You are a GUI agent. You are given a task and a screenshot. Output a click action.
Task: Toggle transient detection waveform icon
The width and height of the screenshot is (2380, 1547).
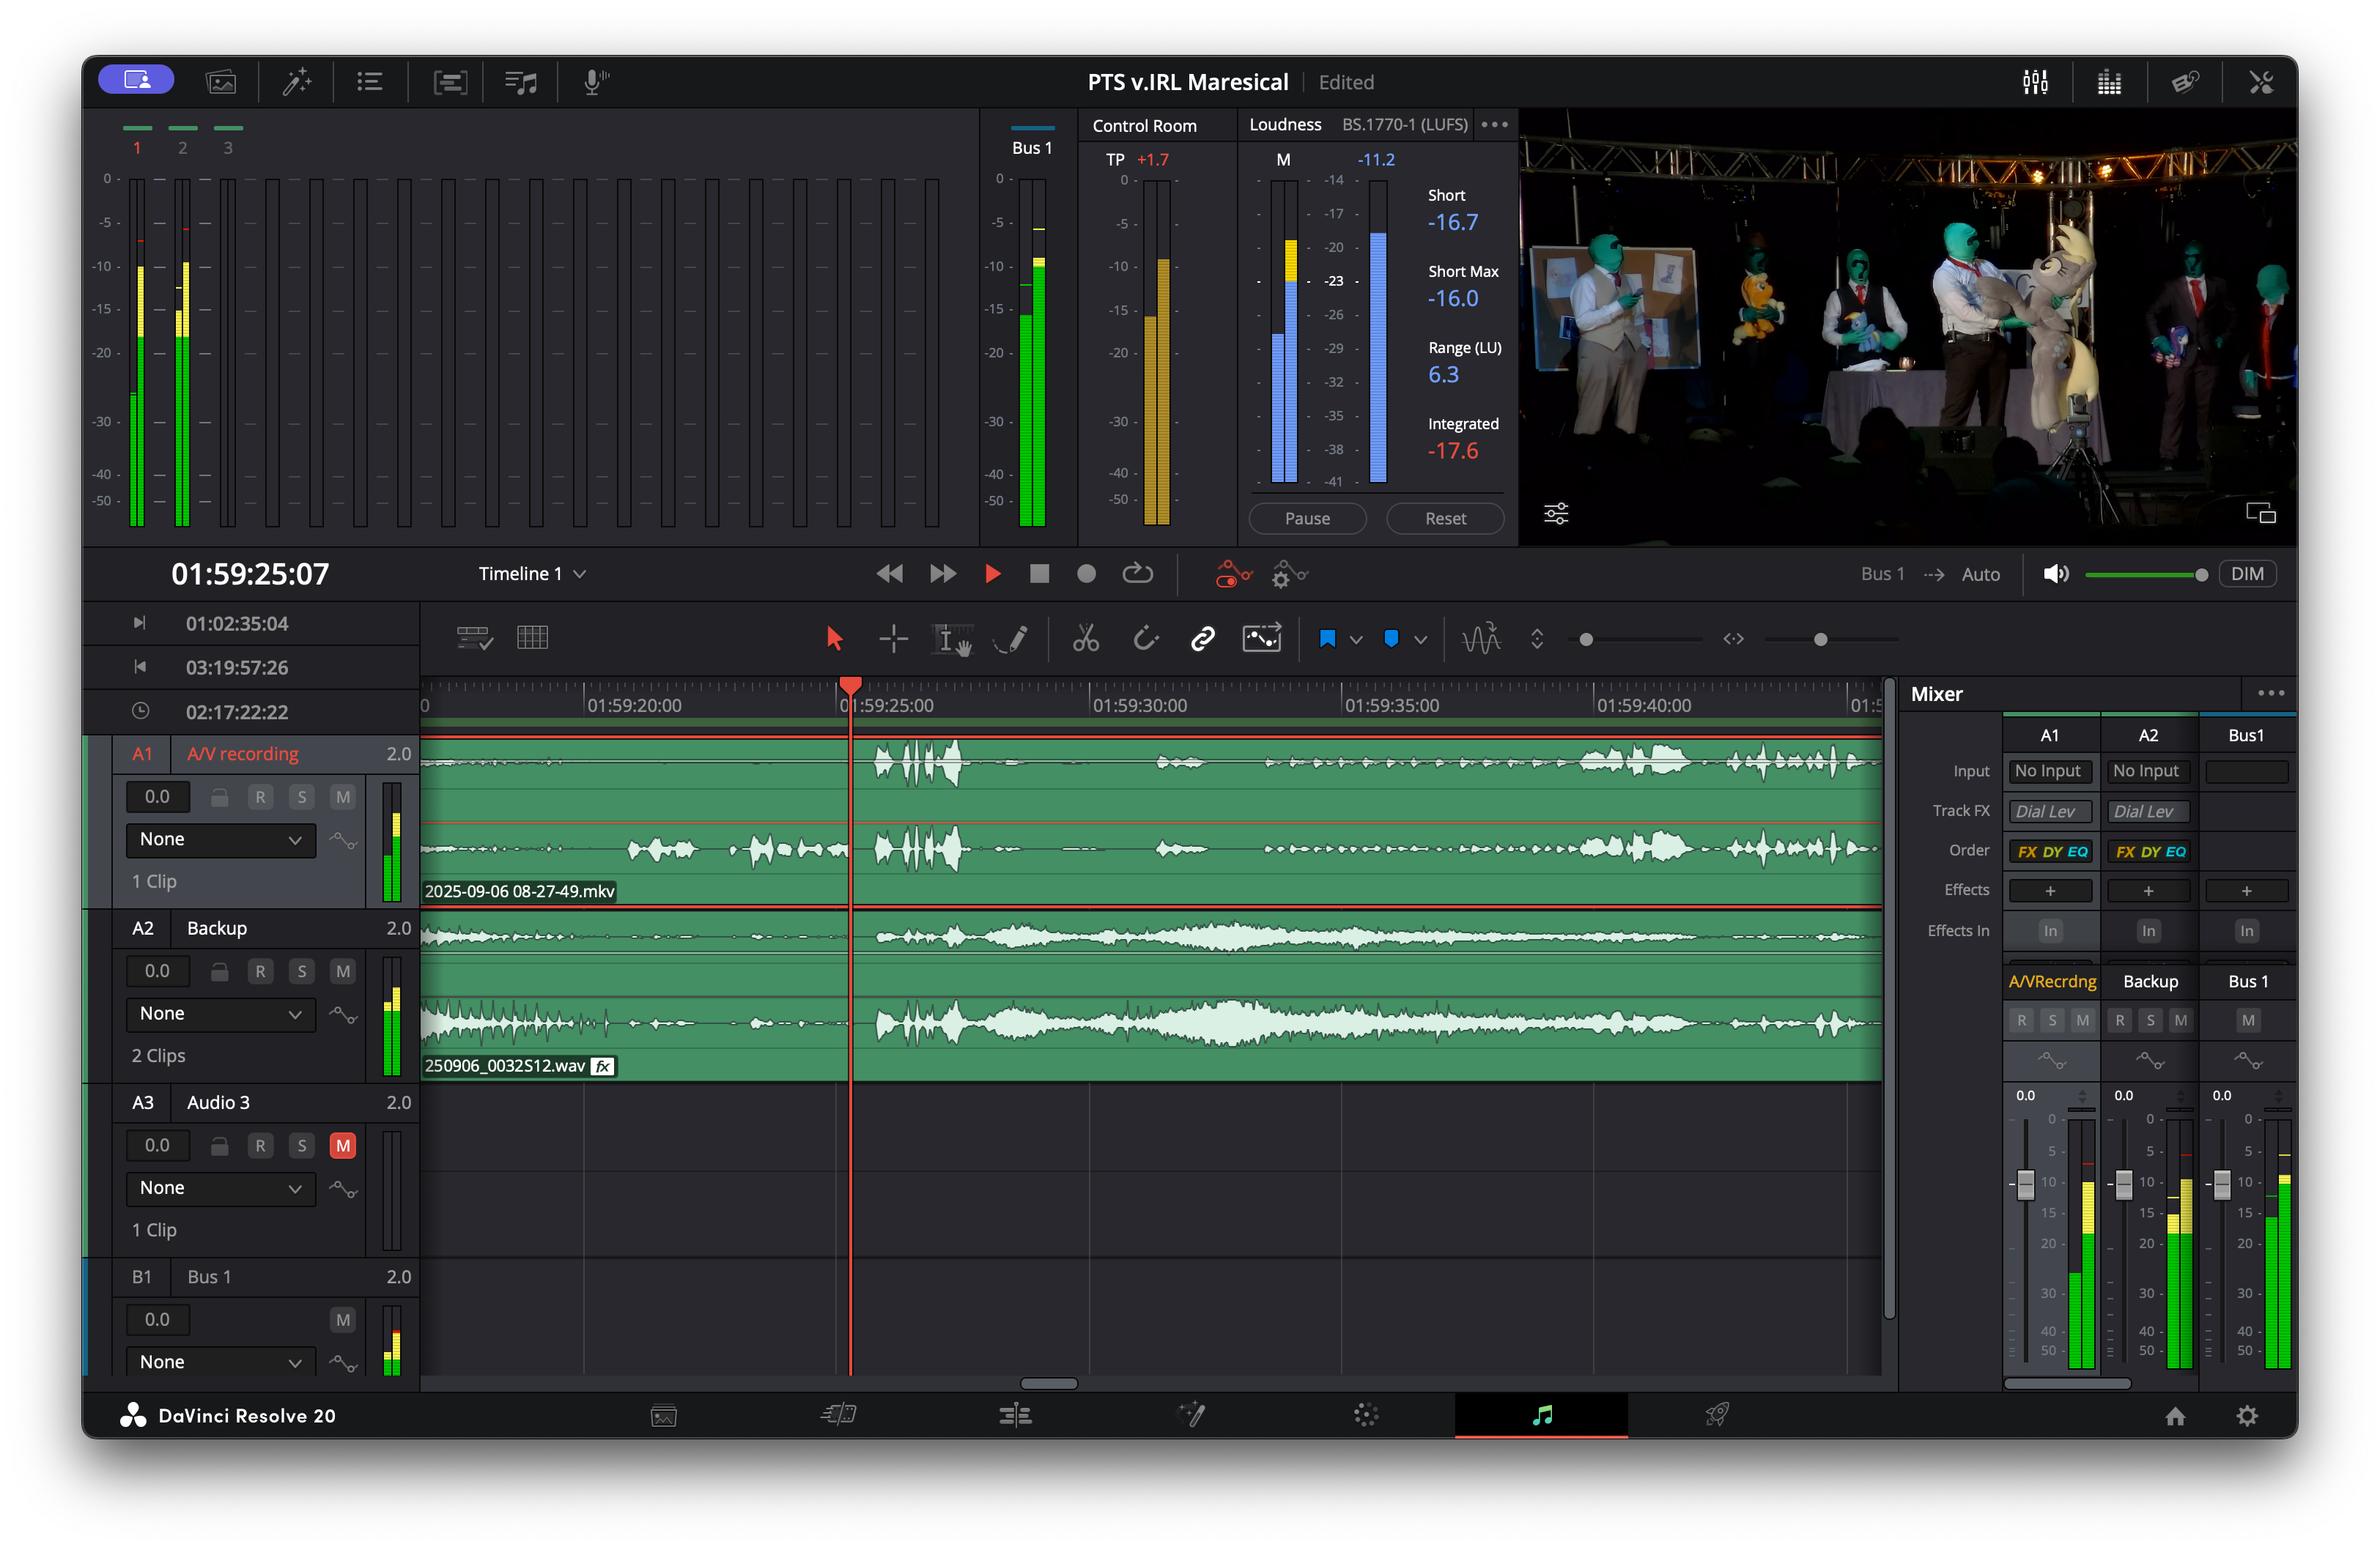[x=1481, y=639]
